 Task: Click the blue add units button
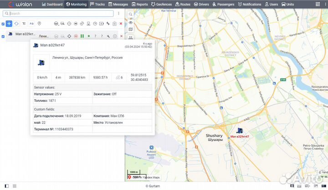[9, 24]
